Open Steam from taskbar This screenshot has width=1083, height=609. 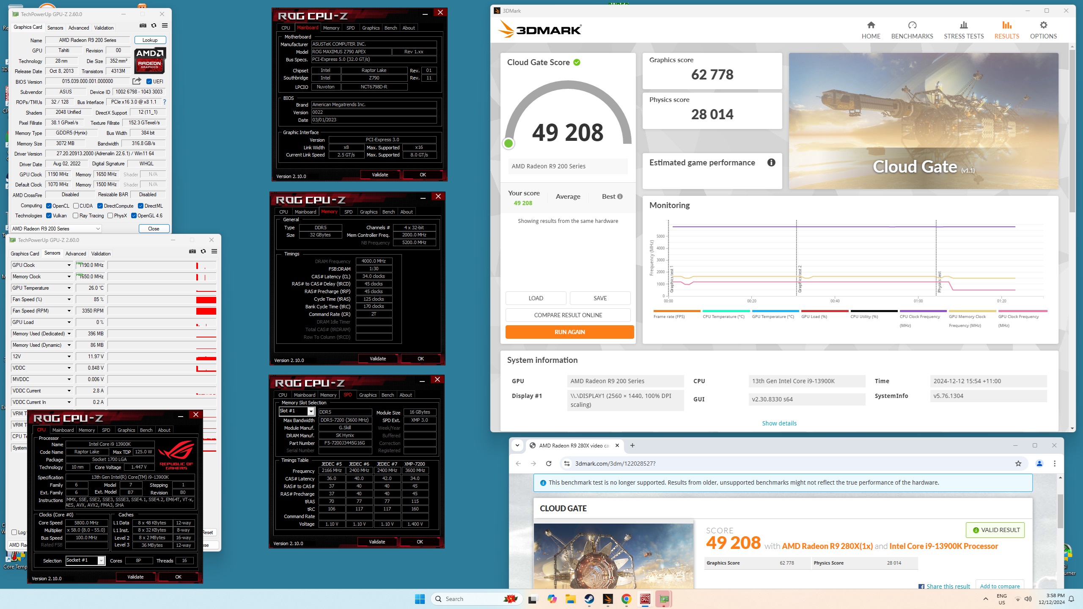coord(589,599)
